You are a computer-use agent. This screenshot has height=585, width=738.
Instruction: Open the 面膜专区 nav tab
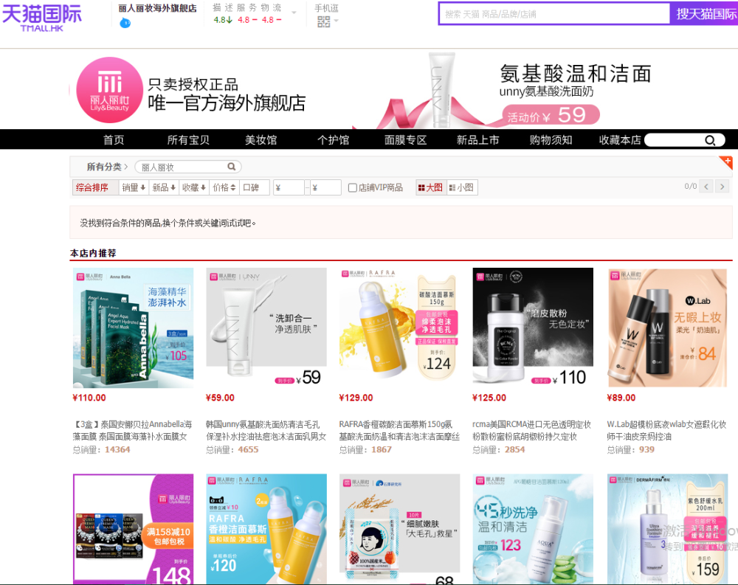pyautogui.click(x=405, y=139)
